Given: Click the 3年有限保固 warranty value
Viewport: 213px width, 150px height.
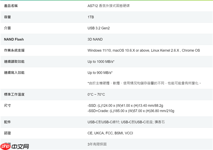Looking at the screenshot, I should [x=97, y=144].
